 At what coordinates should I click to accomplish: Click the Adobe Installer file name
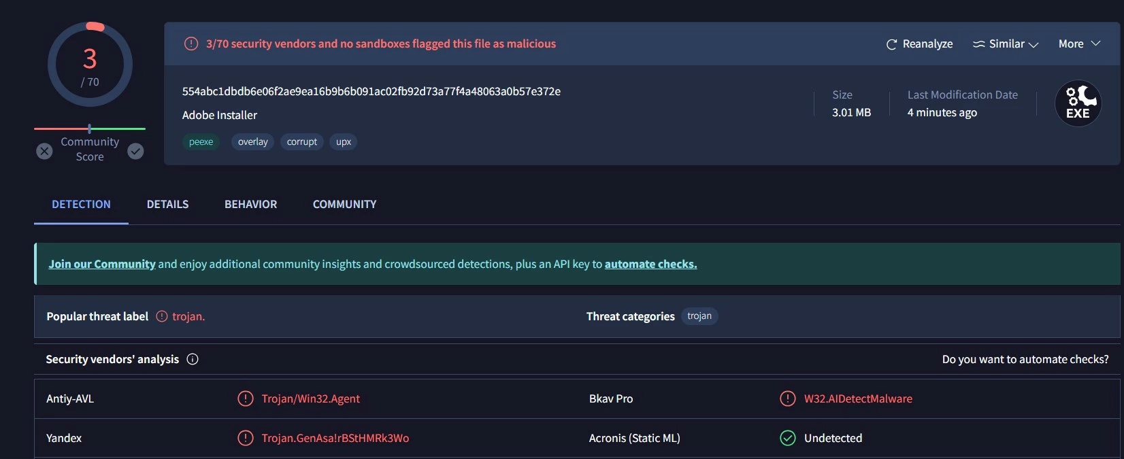(220, 115)
